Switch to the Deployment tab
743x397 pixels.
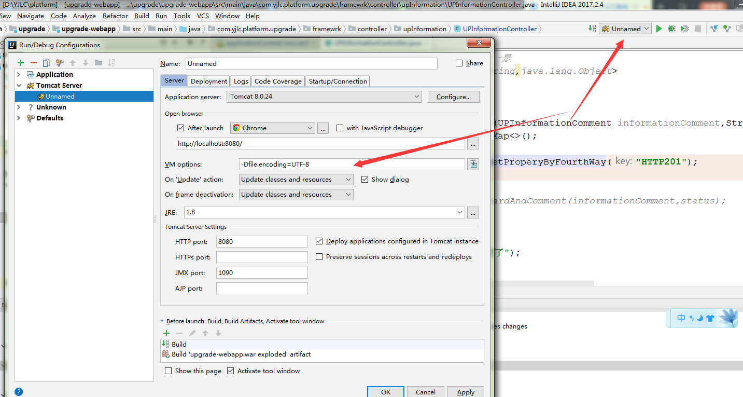209,81
